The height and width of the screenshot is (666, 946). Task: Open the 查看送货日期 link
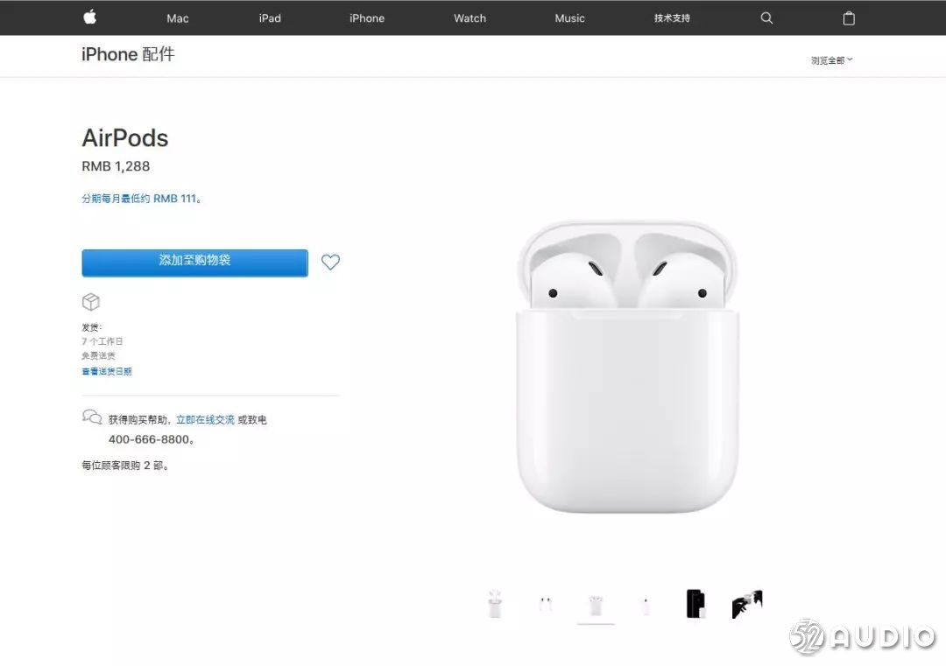pyautogui.click(x=107, y=371)
